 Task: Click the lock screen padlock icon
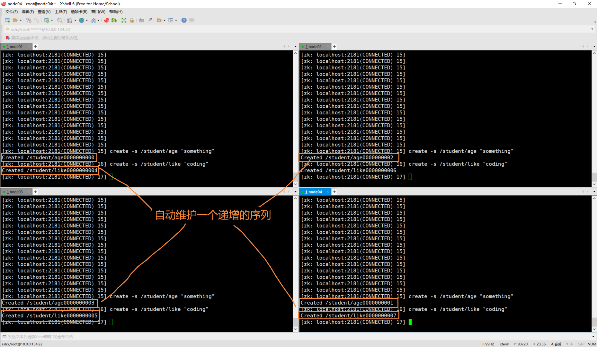tap(132, 20)
